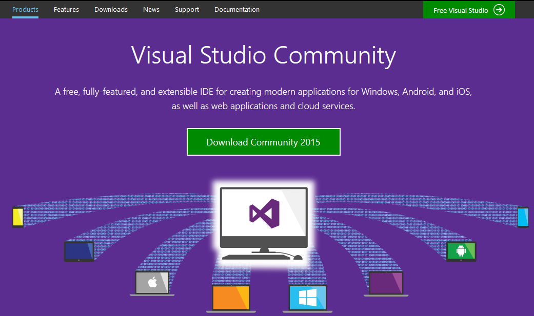Screen dimensions: 534x316
Task: Click the light blue phone icon
Action: 523,217
